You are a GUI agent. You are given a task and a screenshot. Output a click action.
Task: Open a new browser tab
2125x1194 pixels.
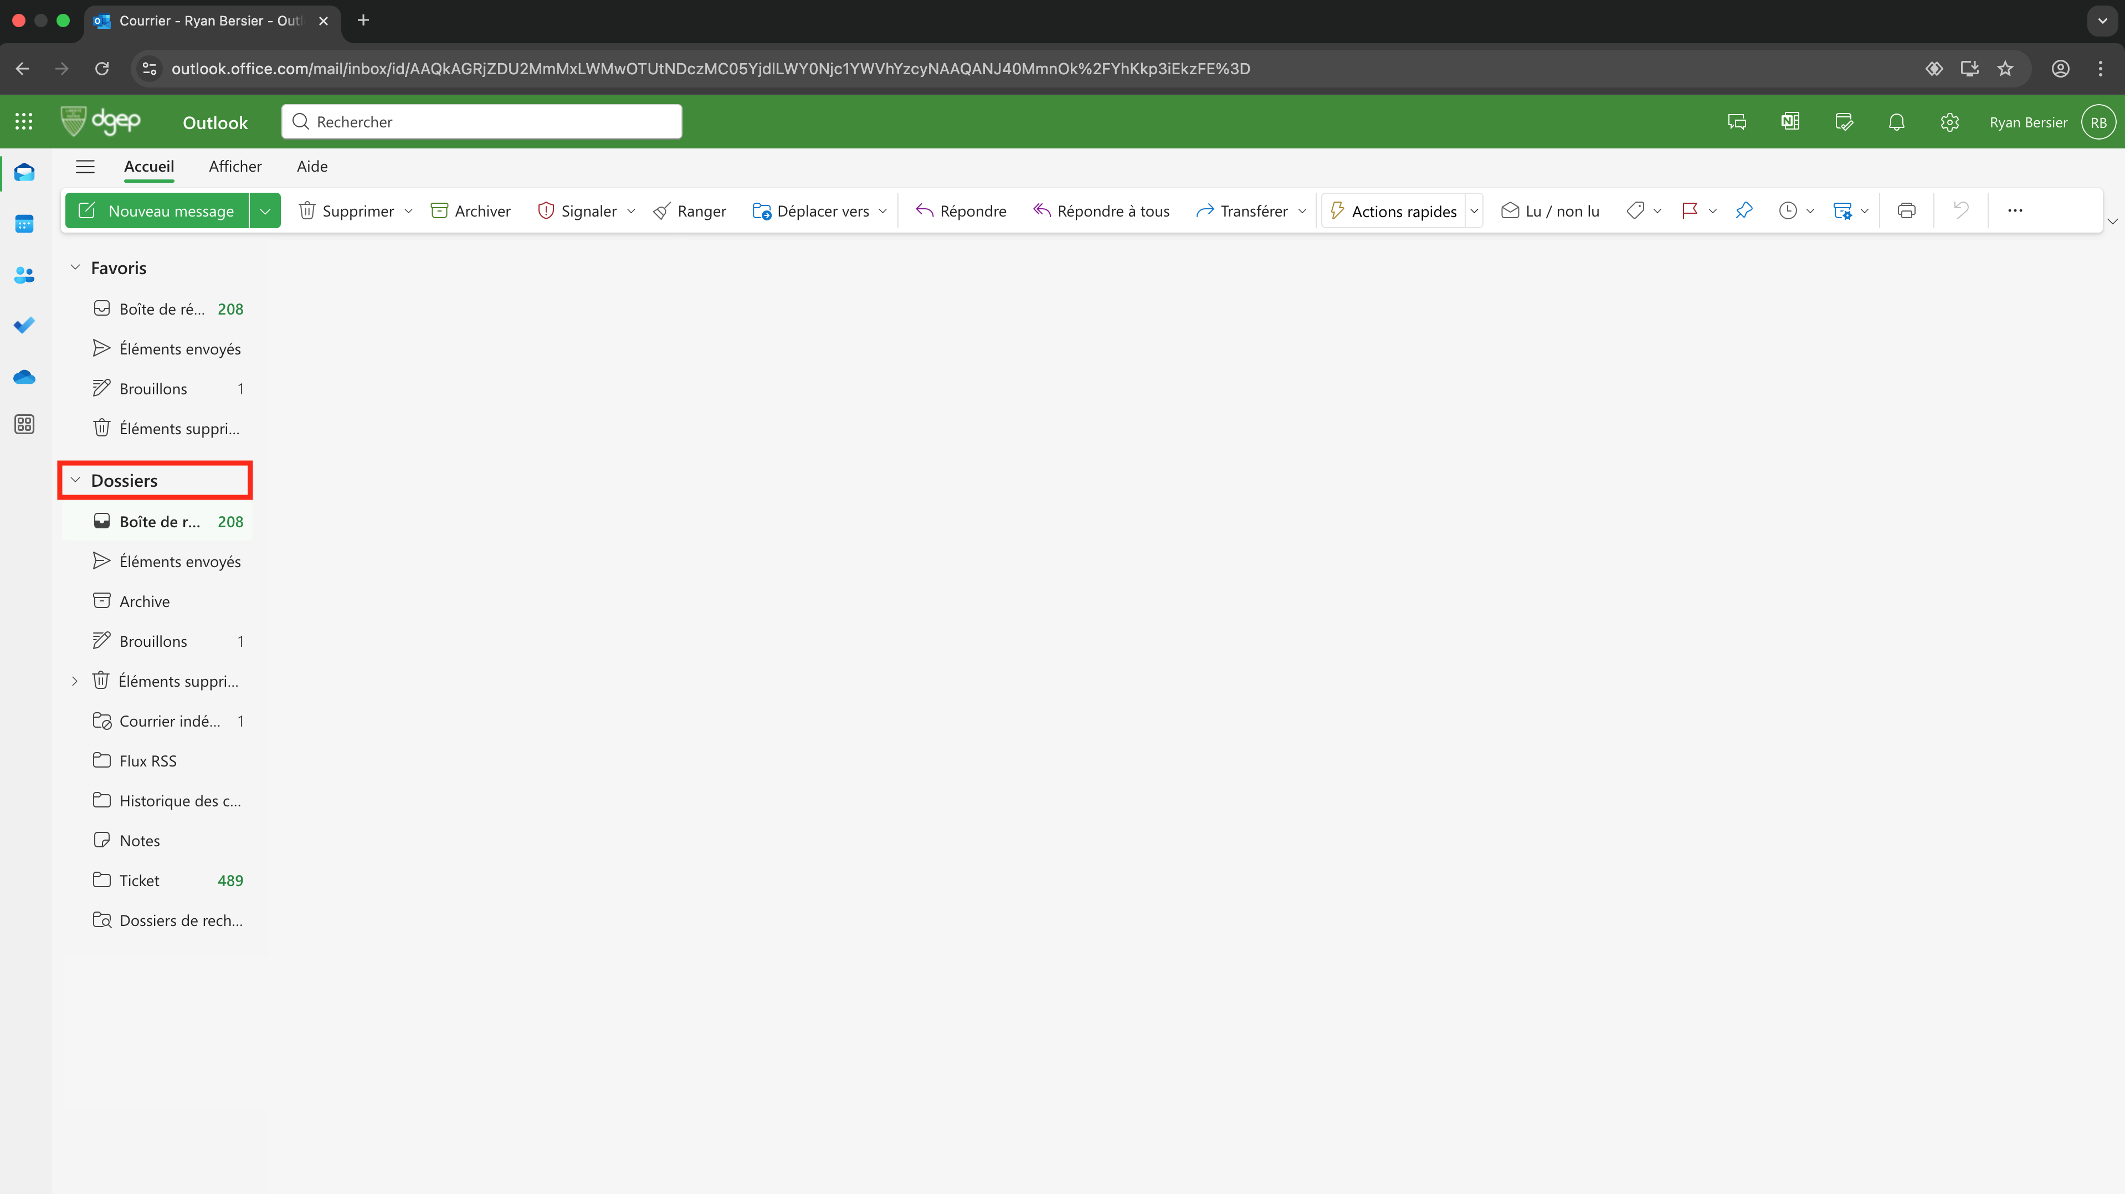(363, 20)
